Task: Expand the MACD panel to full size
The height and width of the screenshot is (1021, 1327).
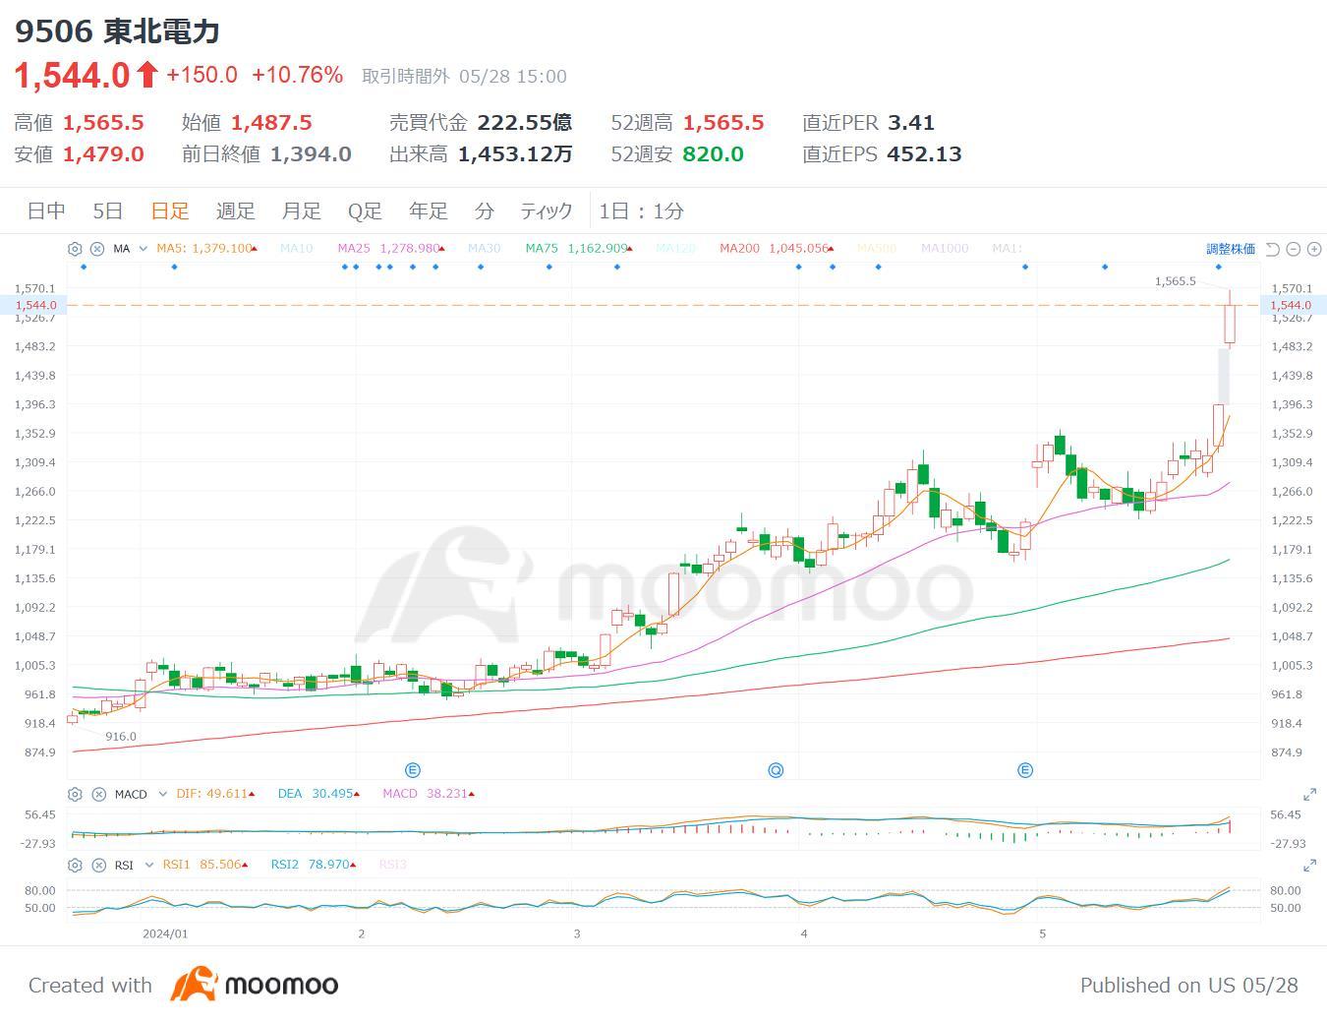Action: [1309, 794]
